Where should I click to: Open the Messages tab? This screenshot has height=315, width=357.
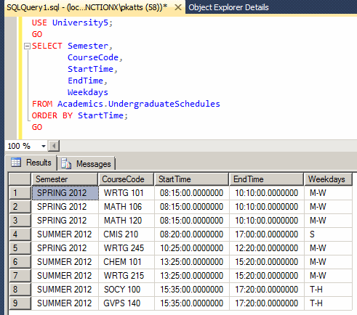[86, 164]
